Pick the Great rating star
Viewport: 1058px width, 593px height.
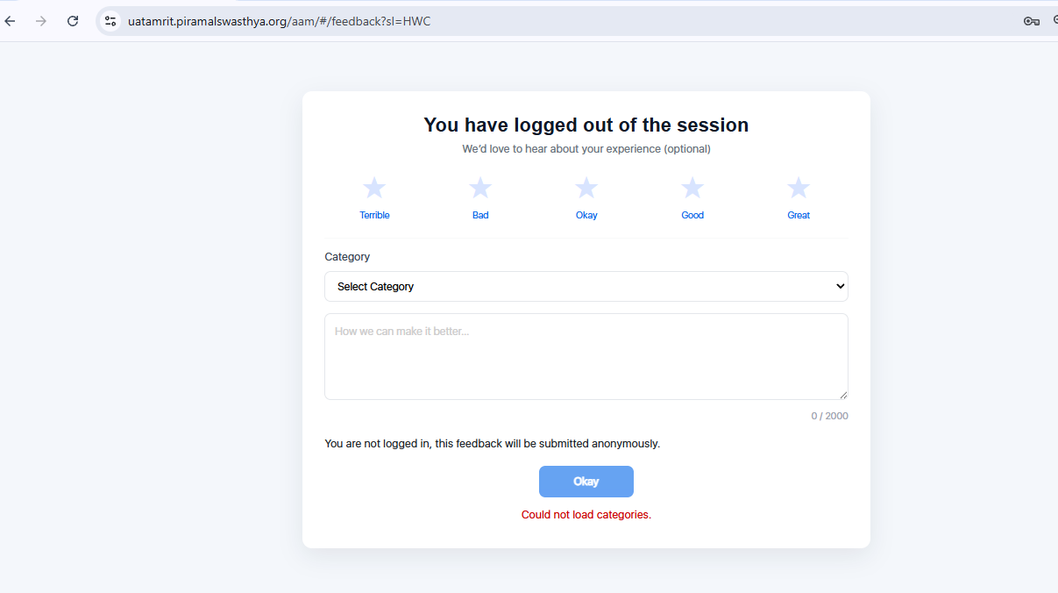(799, 188)
